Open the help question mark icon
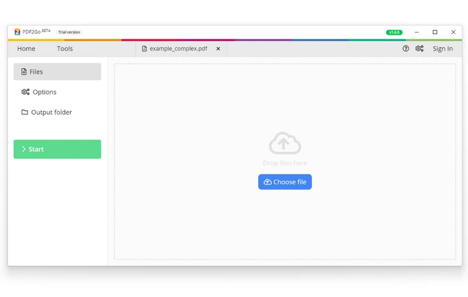The width and height of the screenshot is (468, 297). pyautogui.click(x=405, y=48)
